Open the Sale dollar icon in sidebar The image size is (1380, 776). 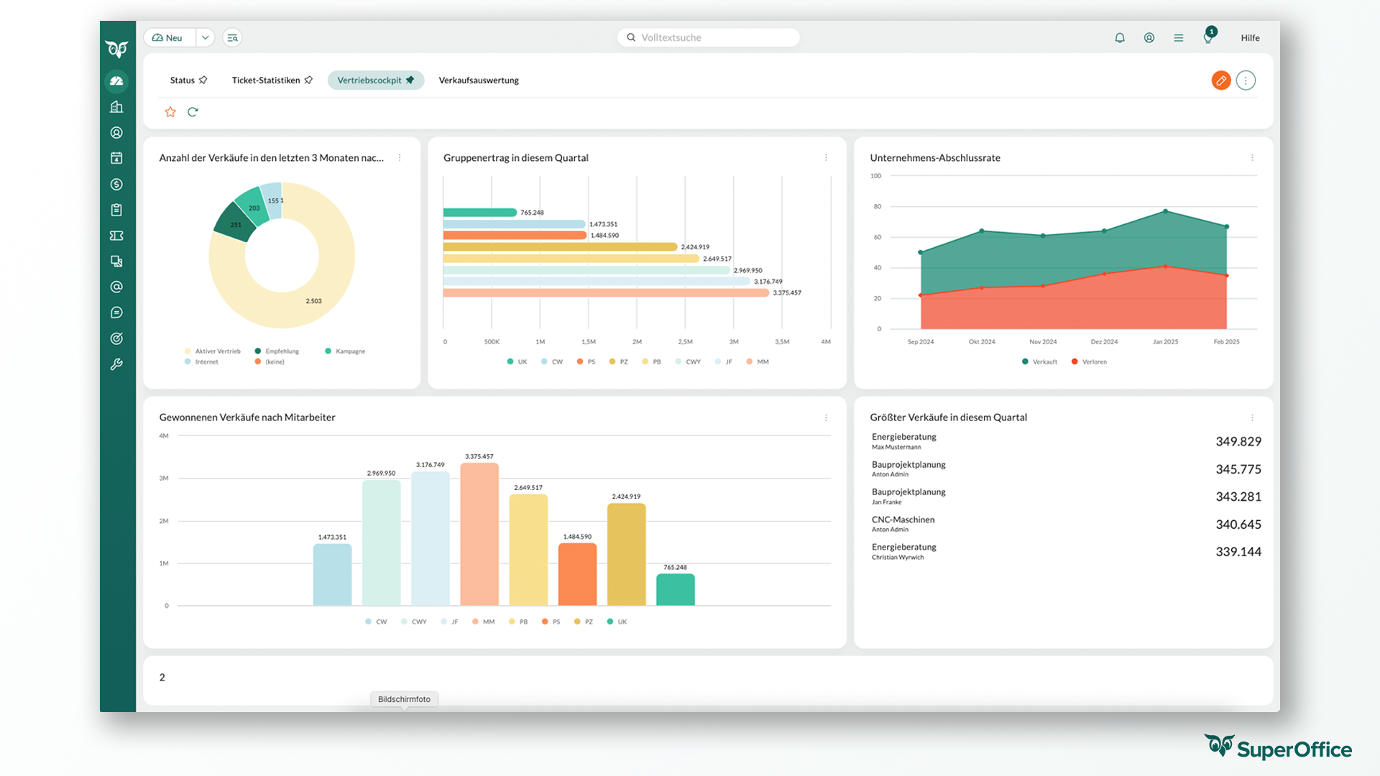click(116, 185)
